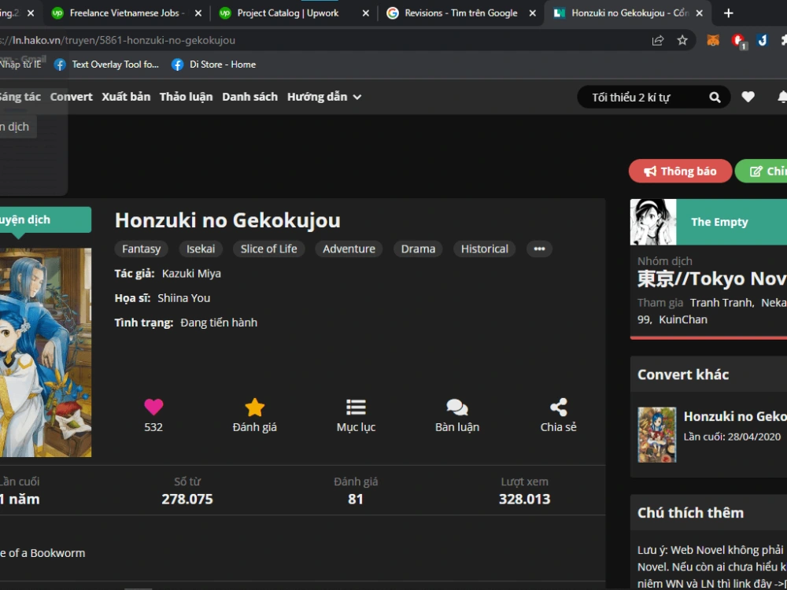Open Di Store - Home bookmark
The image size is (787, 590).
(x=214, y=65)
